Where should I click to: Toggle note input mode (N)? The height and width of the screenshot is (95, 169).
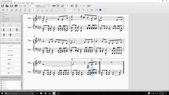(3, 10)
